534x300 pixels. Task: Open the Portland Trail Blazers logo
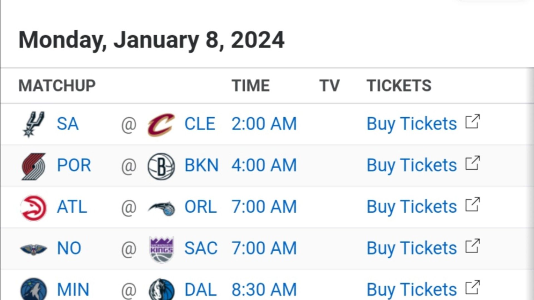click(x=33, y=166)
